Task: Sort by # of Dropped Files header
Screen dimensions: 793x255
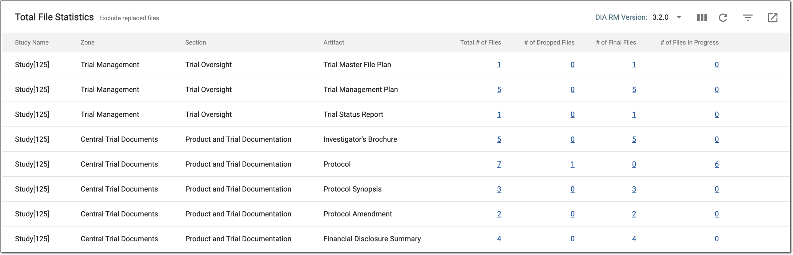Action: (x=549, y=43)
